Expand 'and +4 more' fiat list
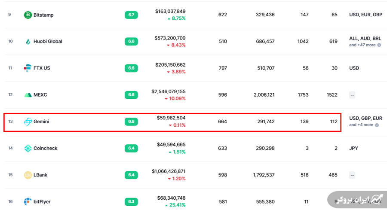This screenshot has height=213, width=387. click(361, 125)
